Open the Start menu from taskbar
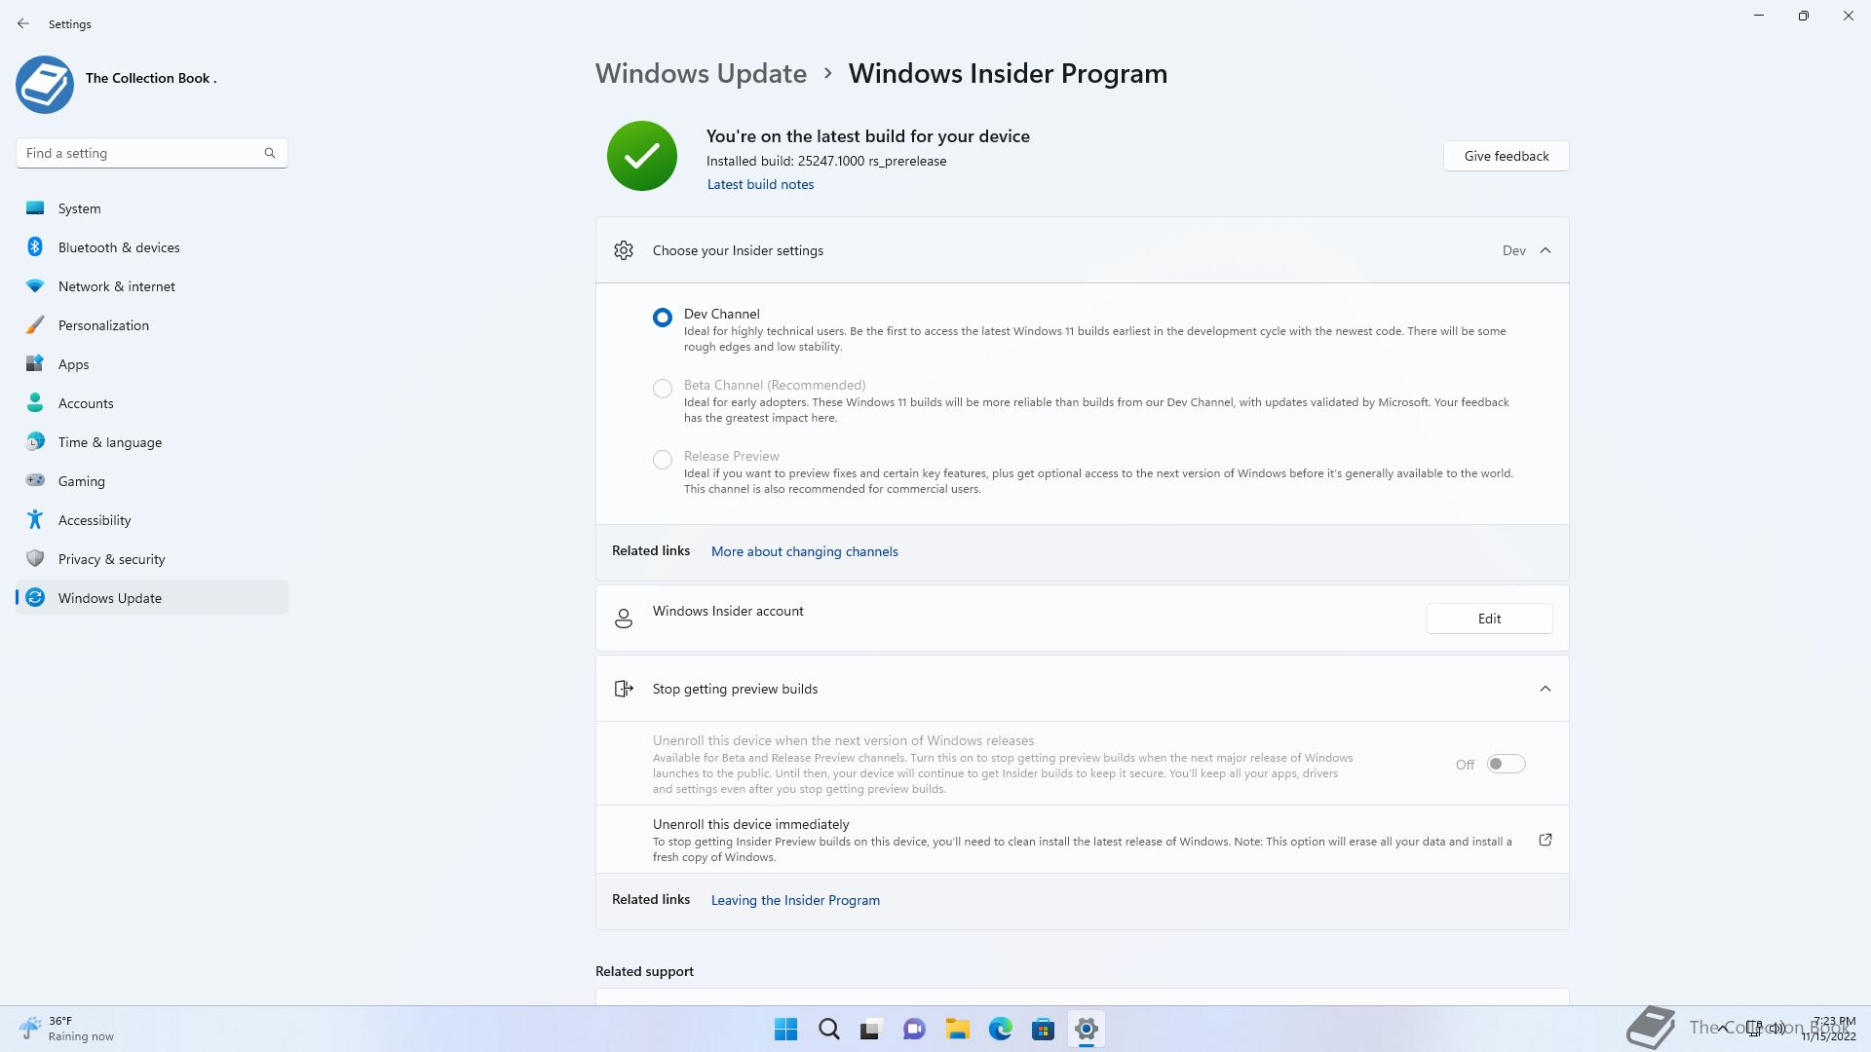 coord(785,1029)
